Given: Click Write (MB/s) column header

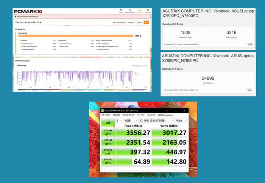Looking at the screenshot, I should point(169,126).
